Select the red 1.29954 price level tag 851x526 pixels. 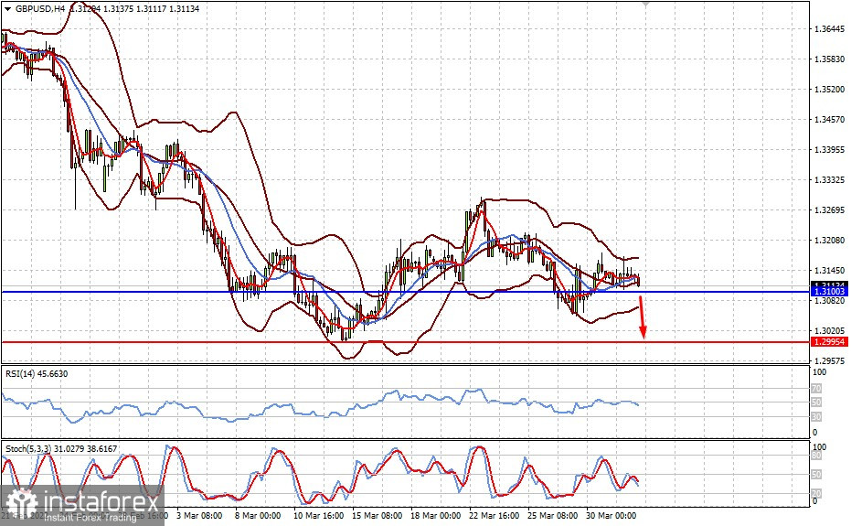point(830,341)
